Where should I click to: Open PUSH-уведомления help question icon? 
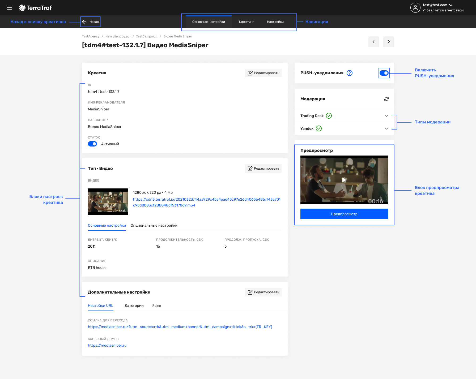pos(350,73)
